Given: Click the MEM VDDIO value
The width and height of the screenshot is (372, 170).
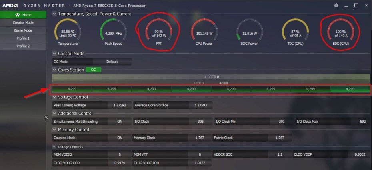Looking at the screenshot, I should point(120,154).
